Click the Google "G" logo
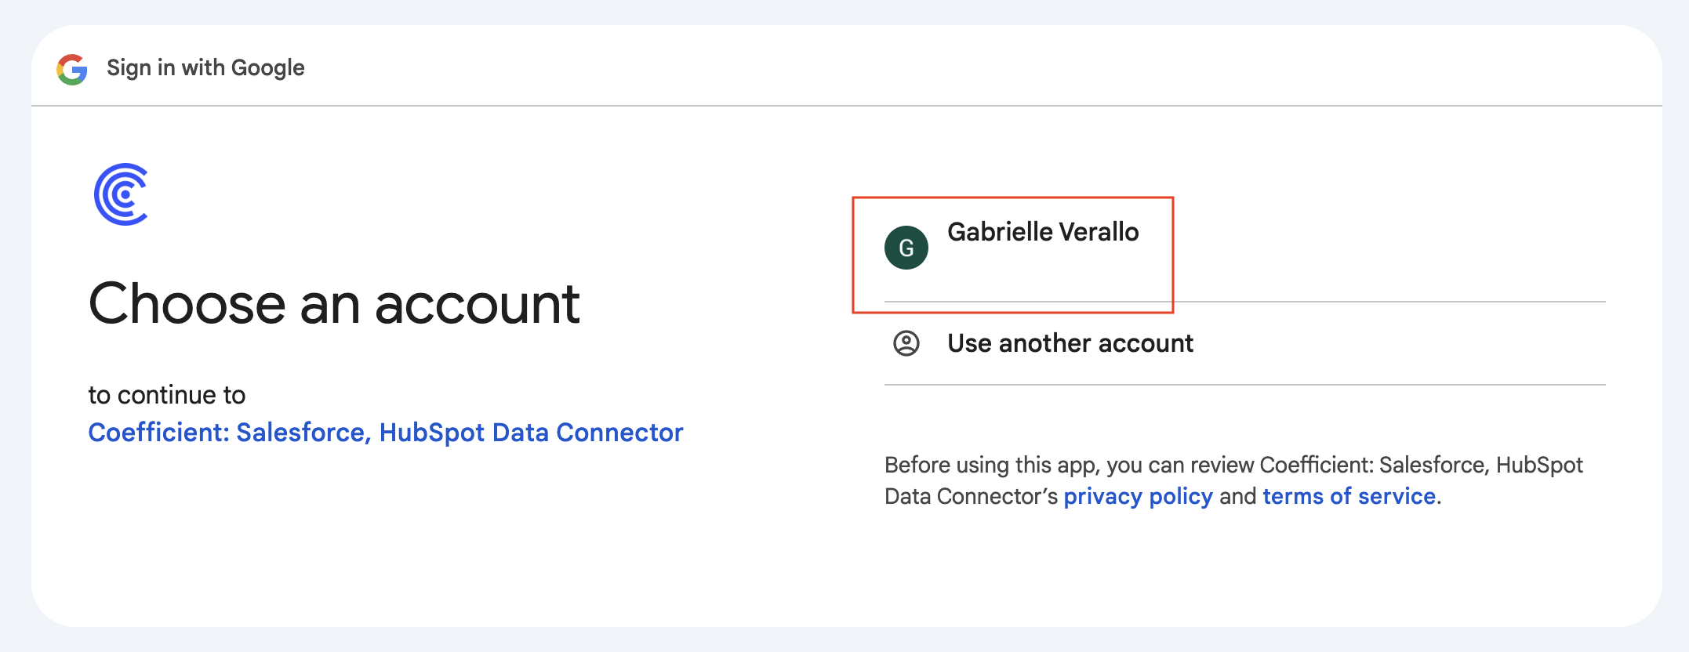This screenshot has width=1689, height=652. pos(72,69)
